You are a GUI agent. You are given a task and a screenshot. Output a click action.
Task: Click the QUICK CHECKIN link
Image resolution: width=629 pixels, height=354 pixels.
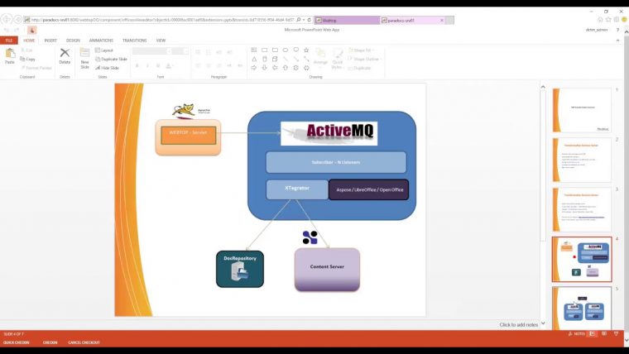pos(16,342)
